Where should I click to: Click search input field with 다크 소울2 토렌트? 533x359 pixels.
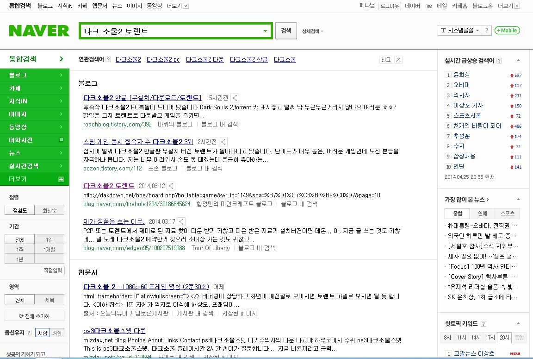point(170,31)
